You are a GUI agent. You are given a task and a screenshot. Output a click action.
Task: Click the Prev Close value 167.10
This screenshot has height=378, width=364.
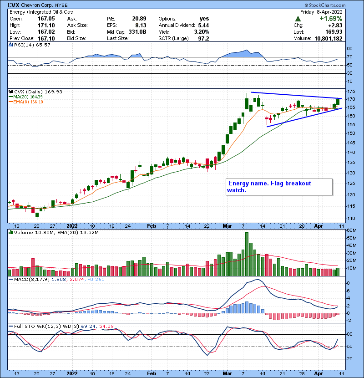(x=46, y=38)
